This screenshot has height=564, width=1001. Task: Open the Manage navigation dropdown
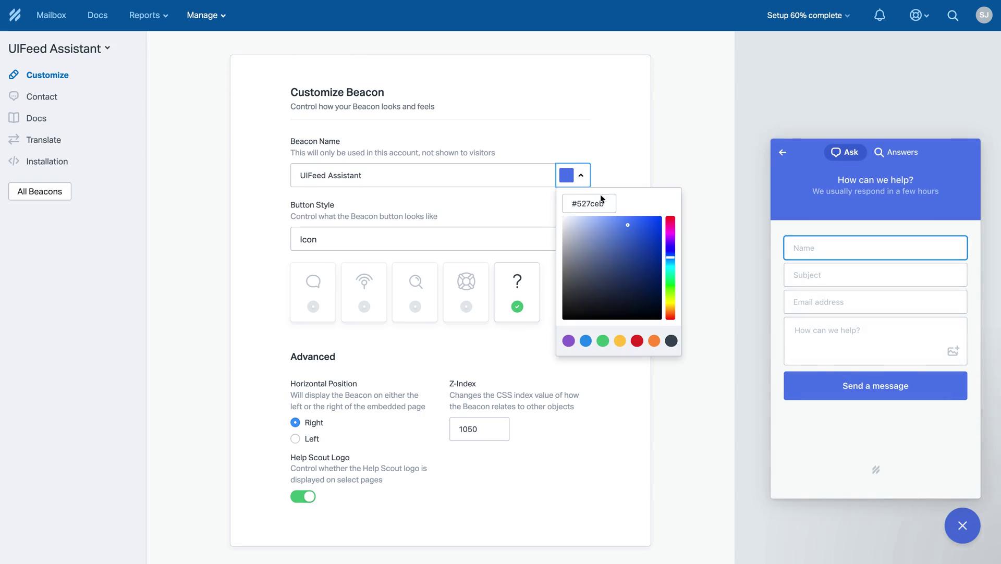pos(205,15)
